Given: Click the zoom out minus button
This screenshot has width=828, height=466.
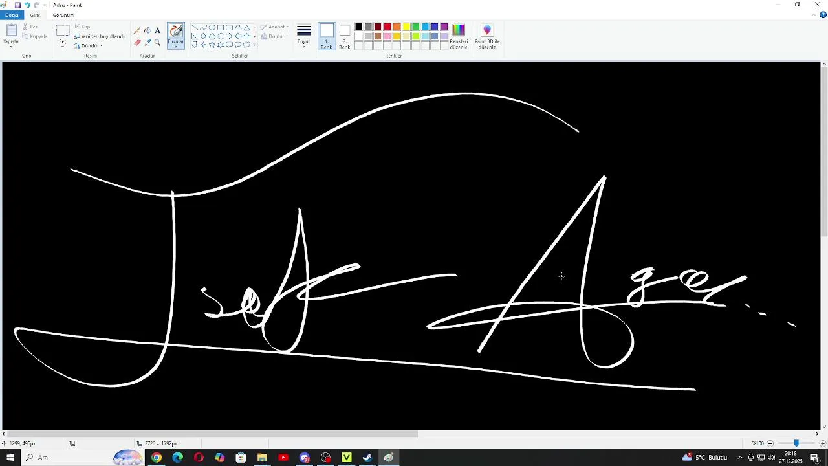Looking at the screenshot, I should 770,443.
